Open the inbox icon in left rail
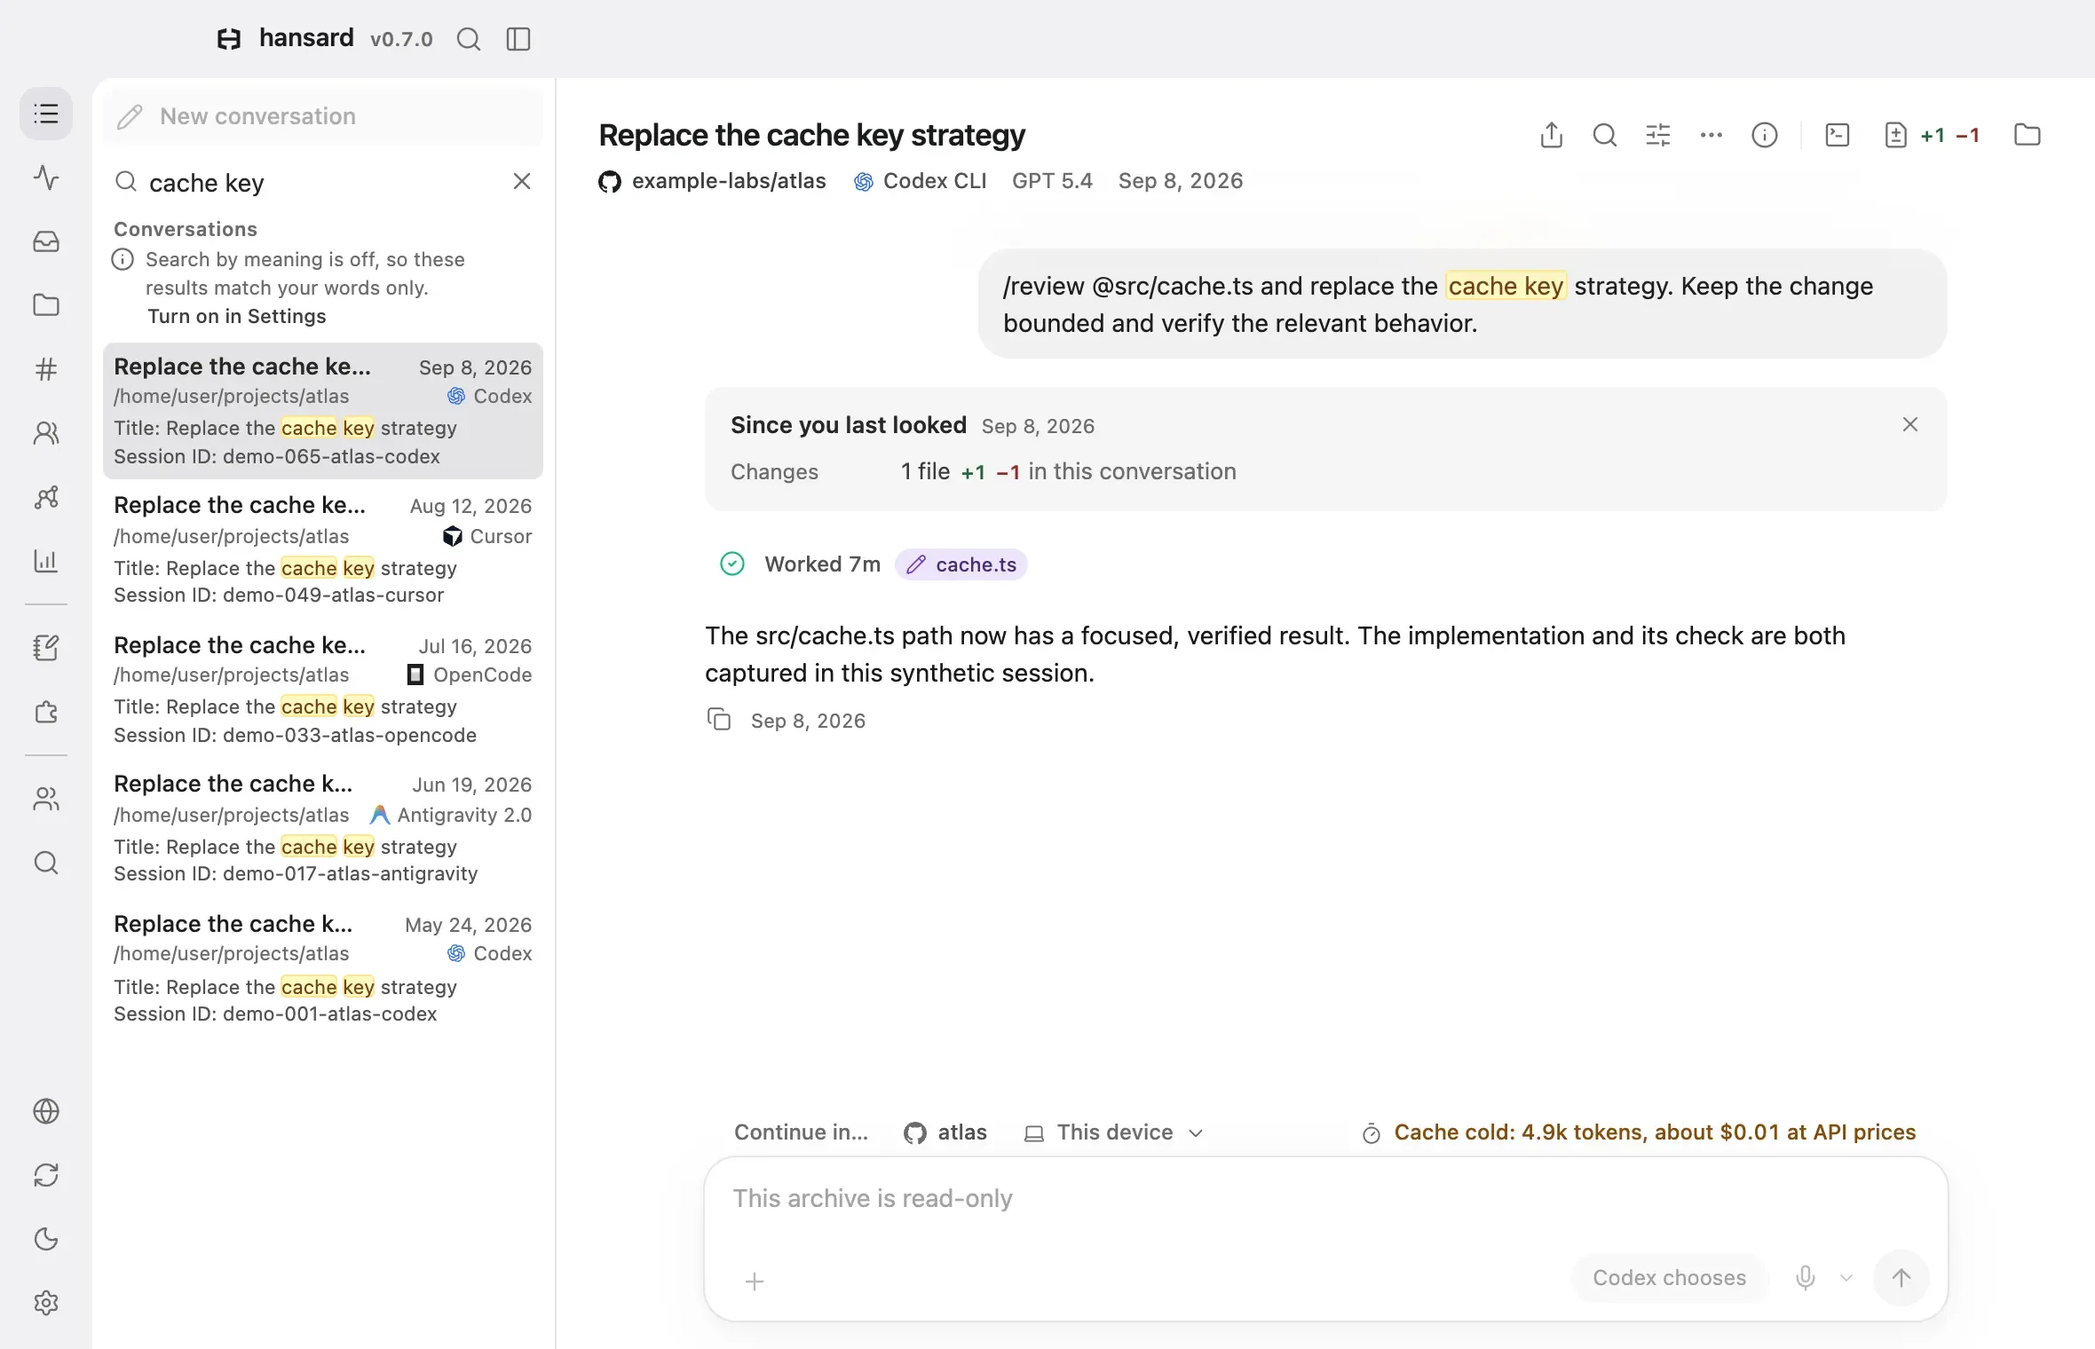This screenshot has width=2095, height=1349. (x=46, y=241)
